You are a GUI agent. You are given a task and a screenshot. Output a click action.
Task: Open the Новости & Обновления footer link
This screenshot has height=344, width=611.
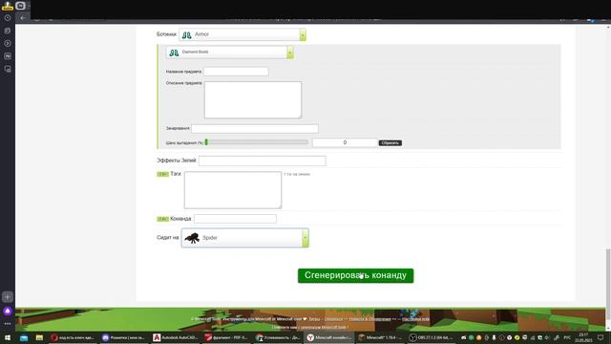(369, 319)
